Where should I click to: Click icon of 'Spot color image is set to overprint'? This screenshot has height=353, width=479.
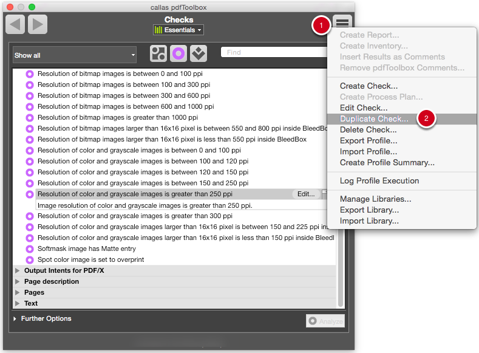[x=30, y=260]
